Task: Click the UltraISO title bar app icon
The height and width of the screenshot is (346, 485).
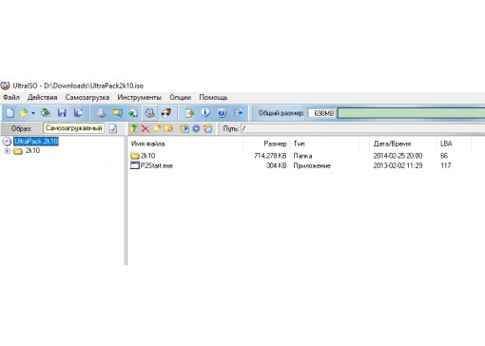Action: pyautogui.click(x=6, y=86)
